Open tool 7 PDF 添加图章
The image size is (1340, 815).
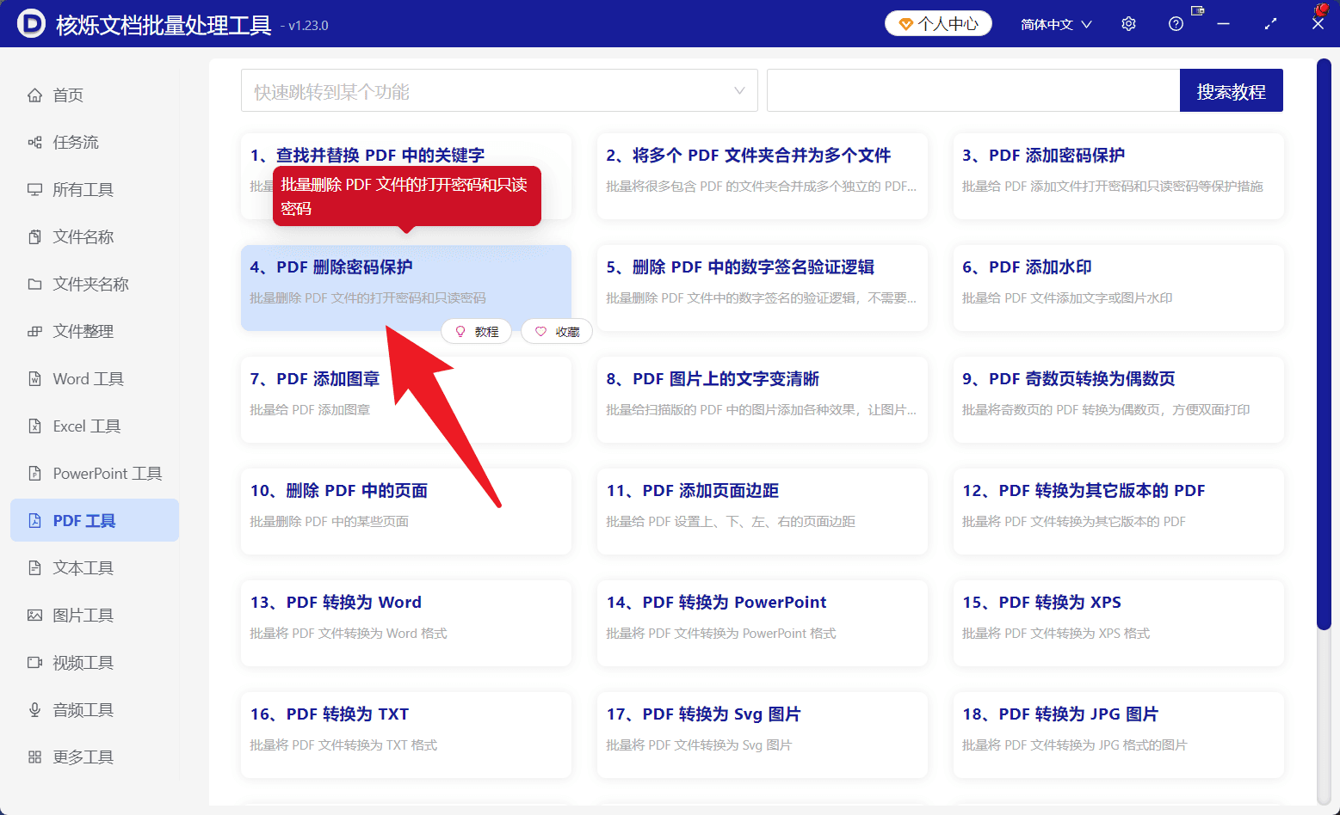(406, 400)
